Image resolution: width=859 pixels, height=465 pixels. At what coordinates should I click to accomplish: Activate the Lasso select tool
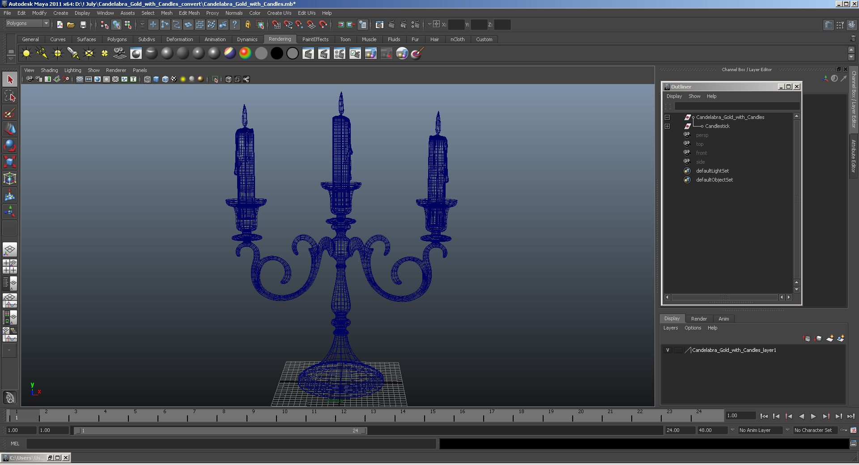pos(10,96)
